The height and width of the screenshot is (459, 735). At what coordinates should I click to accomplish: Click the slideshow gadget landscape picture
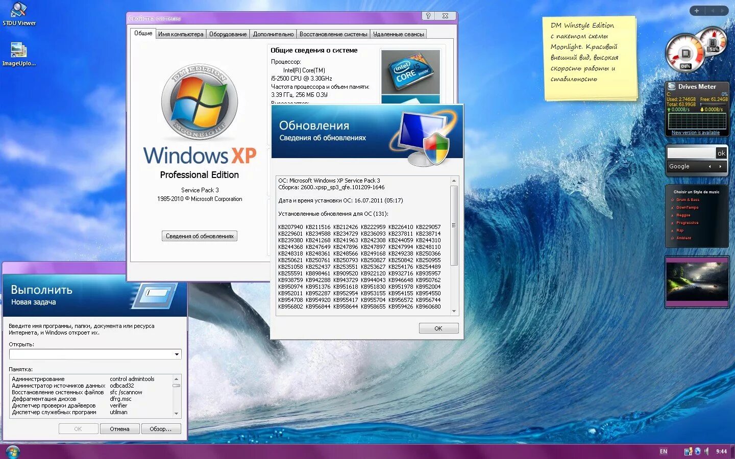697,282
